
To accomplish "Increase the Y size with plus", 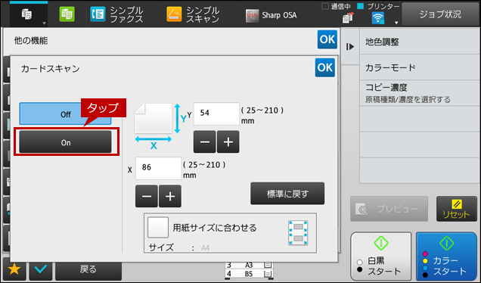I will click(228, 141).
